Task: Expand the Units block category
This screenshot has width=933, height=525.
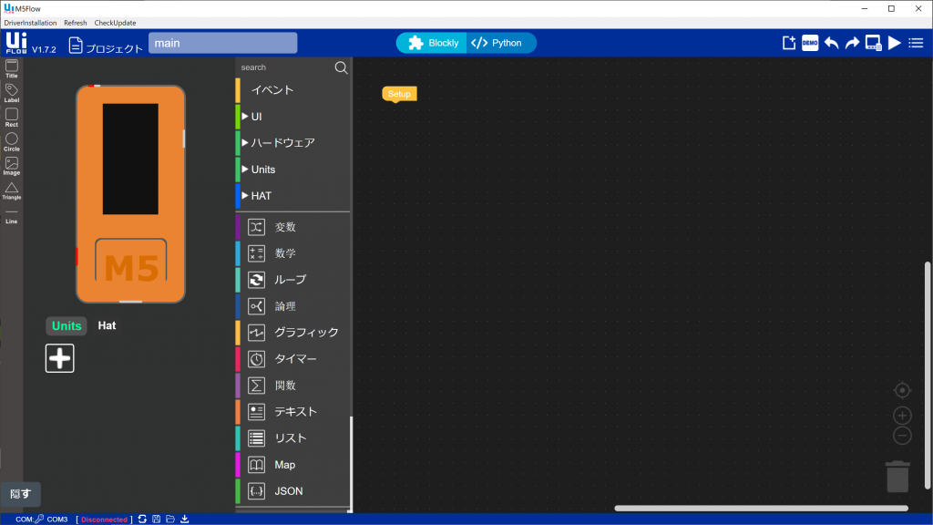Action: point(262,169)
